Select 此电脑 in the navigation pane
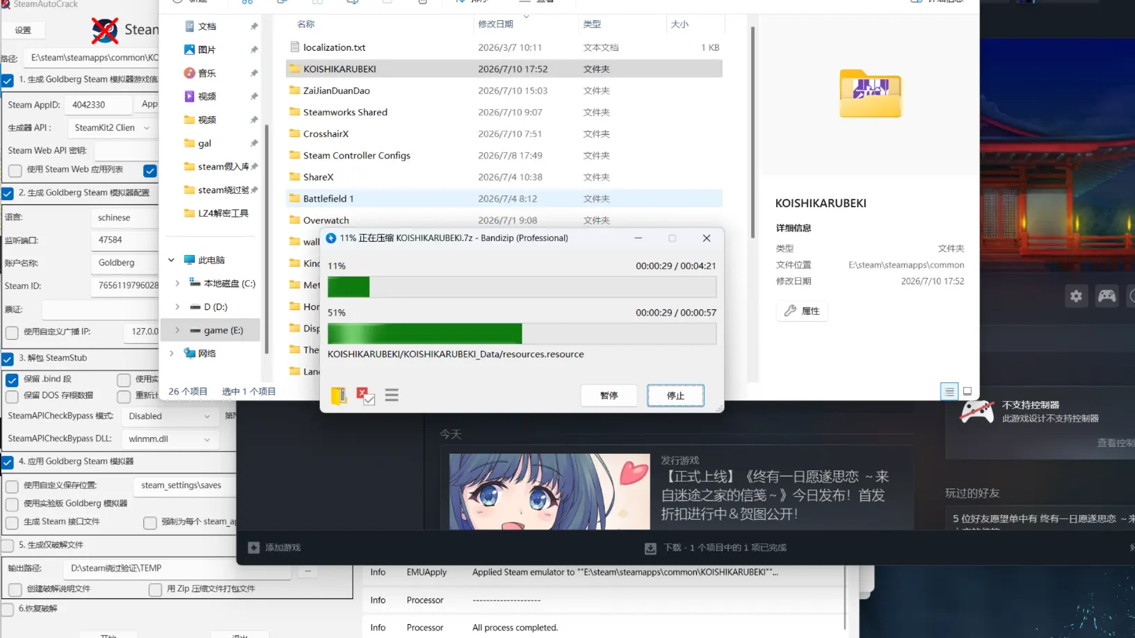 coord(211,260)
